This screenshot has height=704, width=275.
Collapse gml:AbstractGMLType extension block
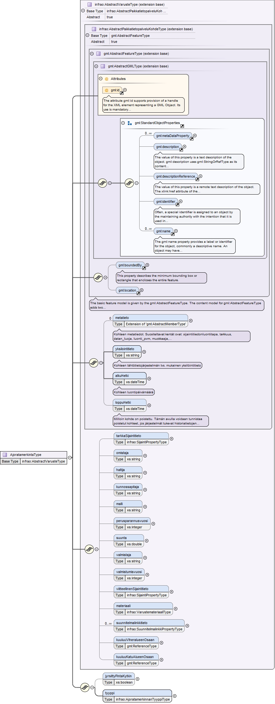pyautogui.click(x=96, y=66)
